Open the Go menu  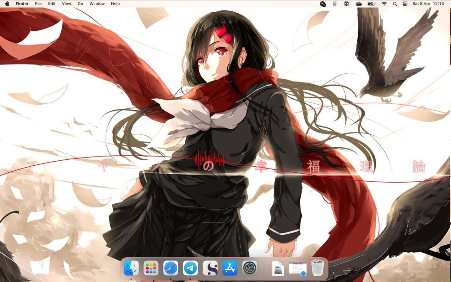point(80,4)
